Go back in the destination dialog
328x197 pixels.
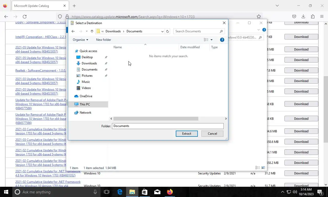click(73, 31)
